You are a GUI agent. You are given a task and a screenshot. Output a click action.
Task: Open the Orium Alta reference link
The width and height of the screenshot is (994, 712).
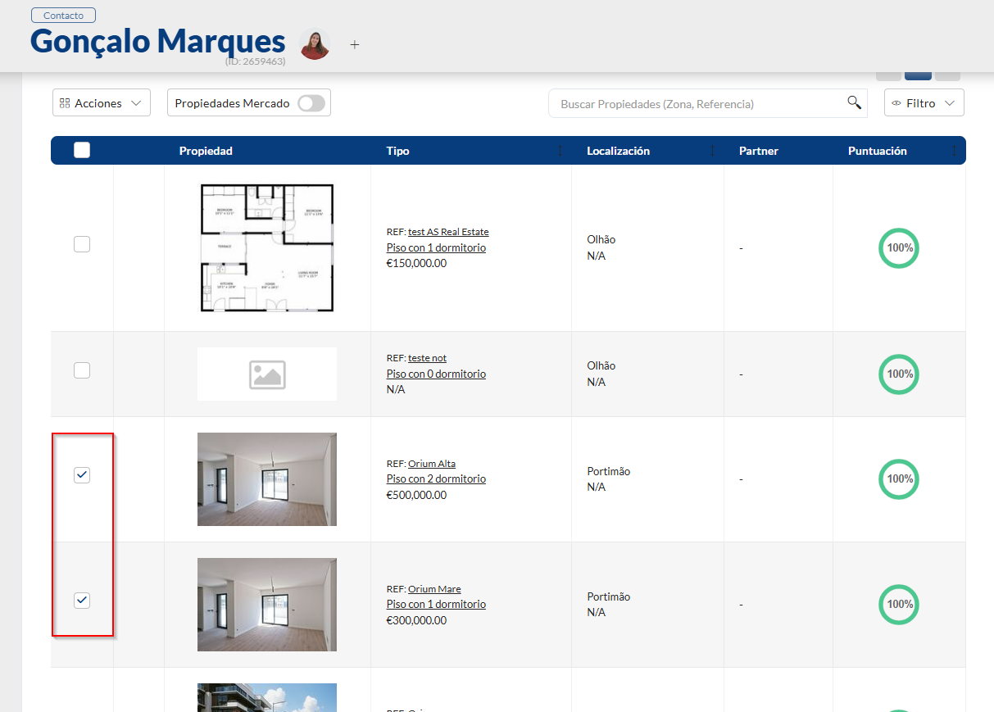(432, 464)
